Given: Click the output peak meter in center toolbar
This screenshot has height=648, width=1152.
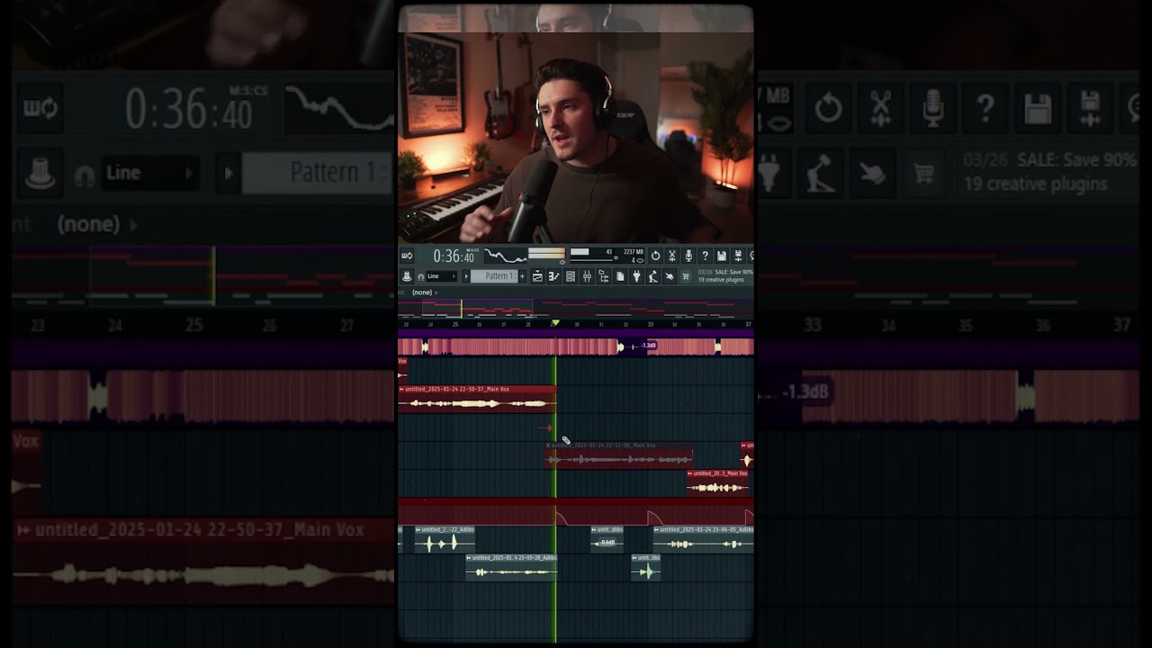Looking at the screenshot, I should pyautogui.click(x=546, y=255).
